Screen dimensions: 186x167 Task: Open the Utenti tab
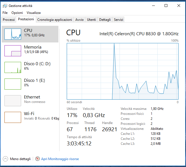pyautogui.click(x=91, y=20)
